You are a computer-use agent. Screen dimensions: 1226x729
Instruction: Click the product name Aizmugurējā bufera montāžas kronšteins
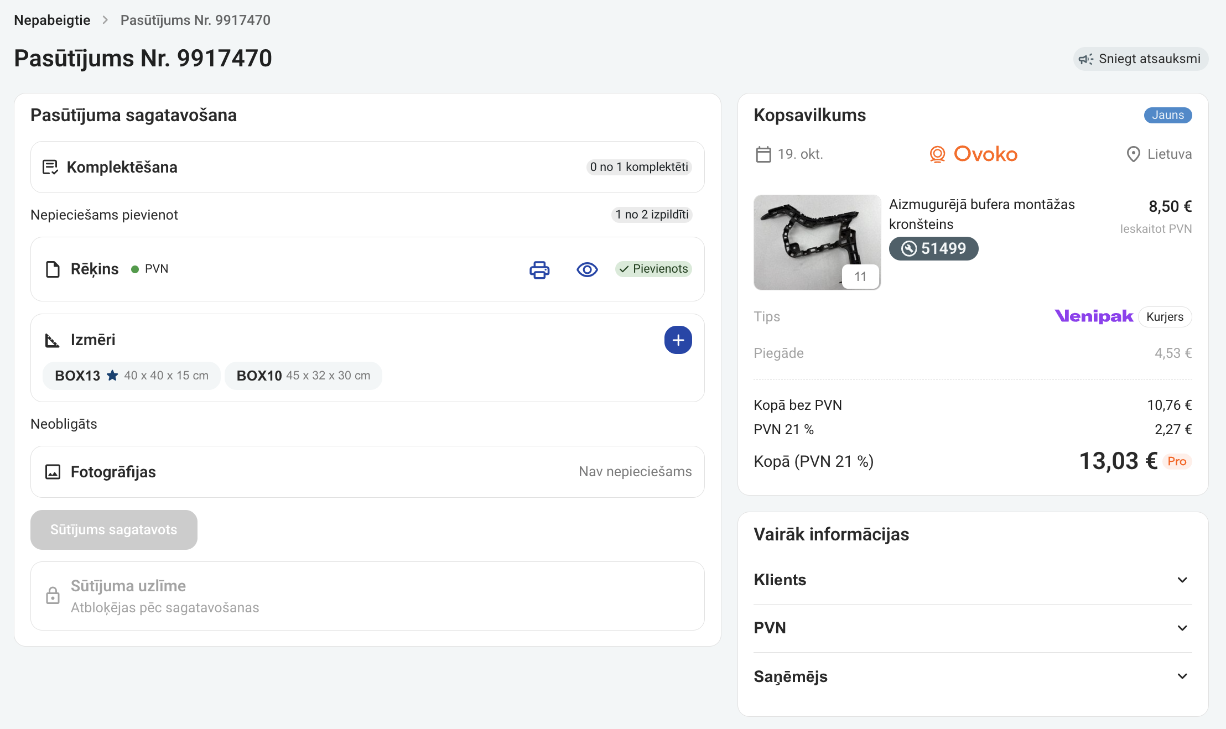pos(982,215)
